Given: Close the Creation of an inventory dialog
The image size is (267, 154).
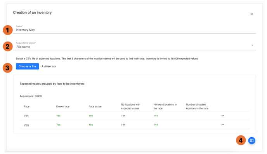Looking at the screenshot, I should 251,14.
